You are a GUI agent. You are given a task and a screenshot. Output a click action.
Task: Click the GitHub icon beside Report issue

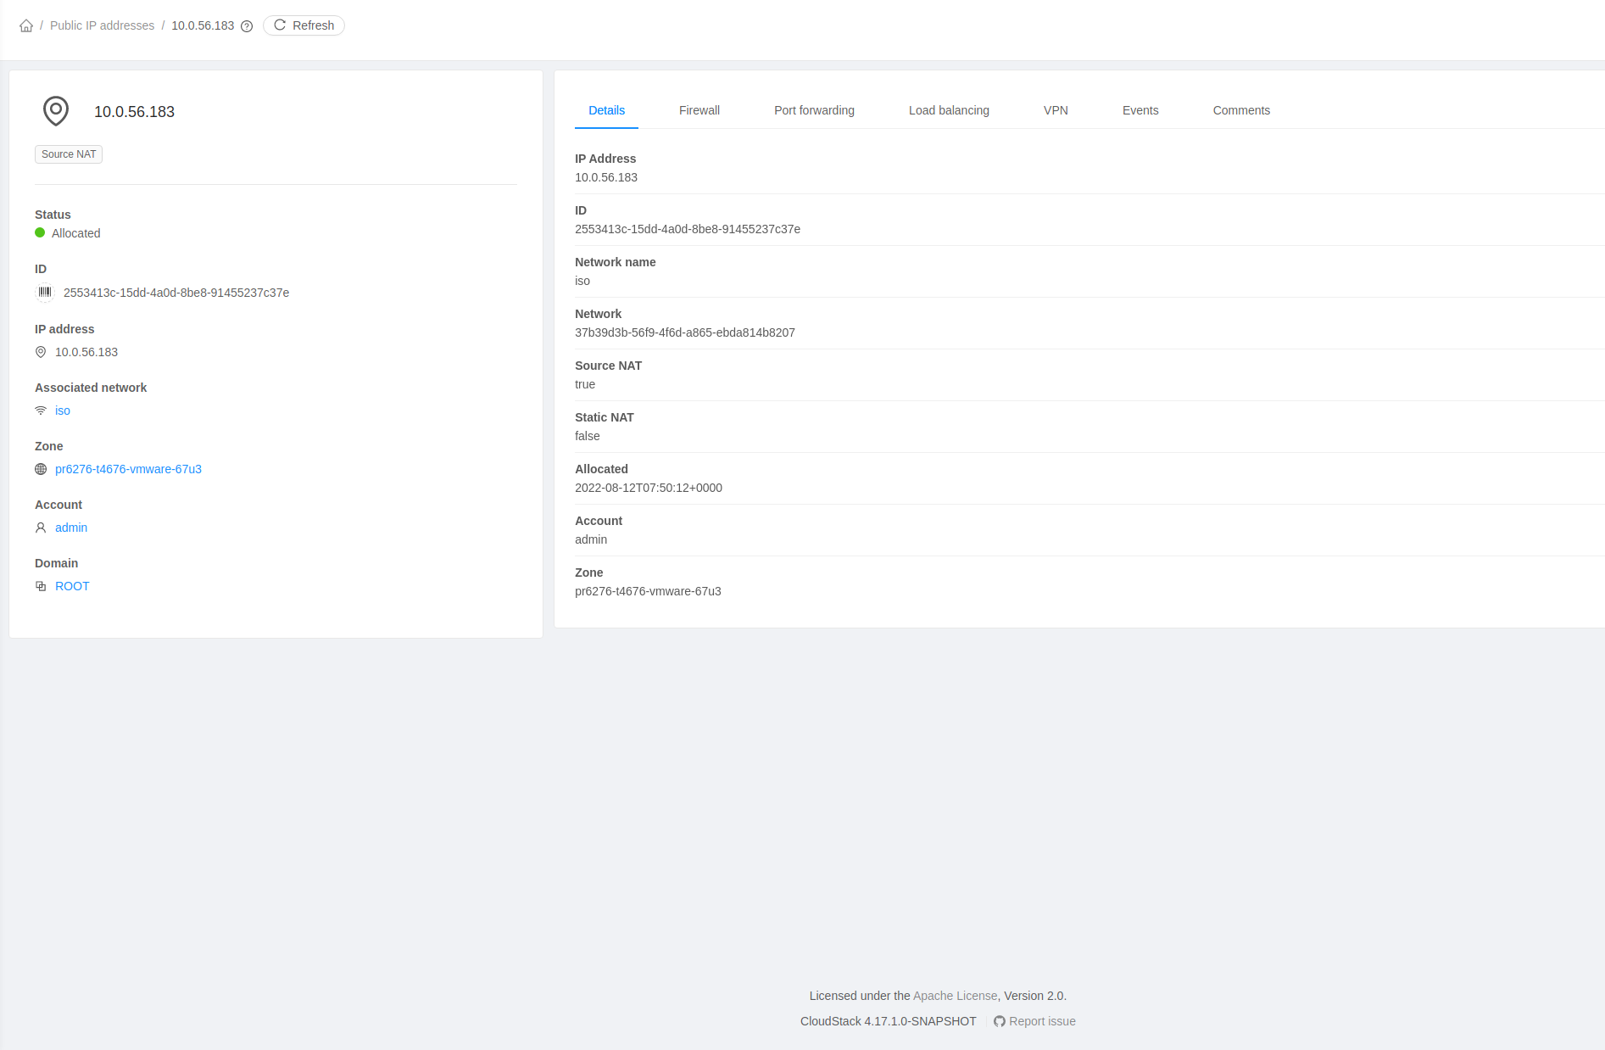pos(999,1021)
